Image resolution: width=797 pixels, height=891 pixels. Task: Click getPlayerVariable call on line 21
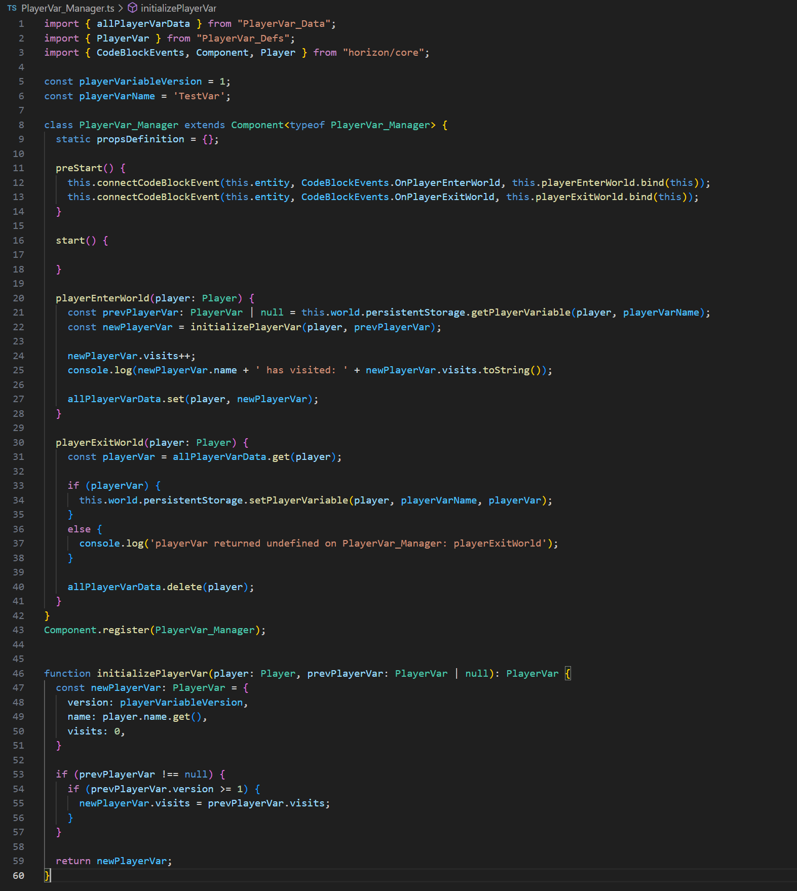(521, 313)
